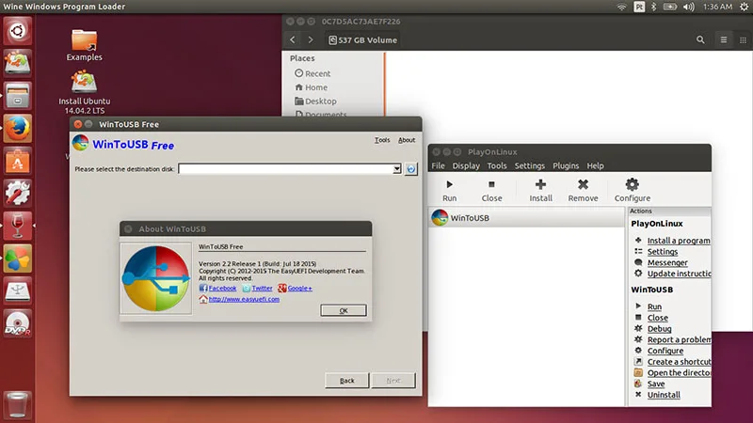Launch Firefox from the Ubuntu launcher
This screenshot has height=423, width=753.
[17, 128]
